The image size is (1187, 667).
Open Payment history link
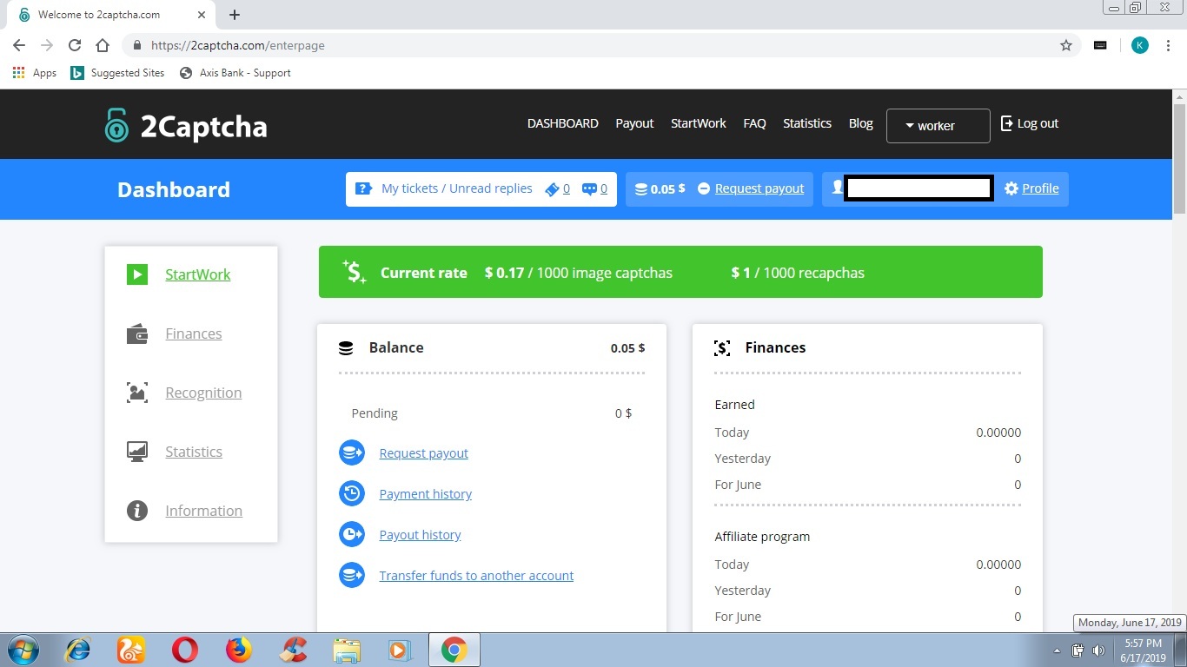tap(426, 494)
